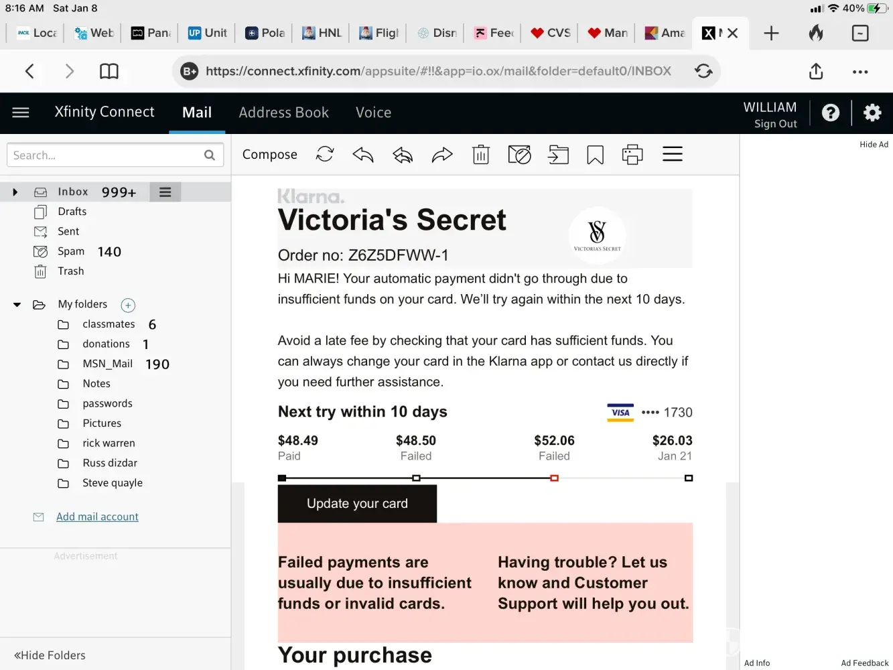Screen dimensions: 893x670
Task: Switch to the Amazon browser tab
Action: coord(665,33)
